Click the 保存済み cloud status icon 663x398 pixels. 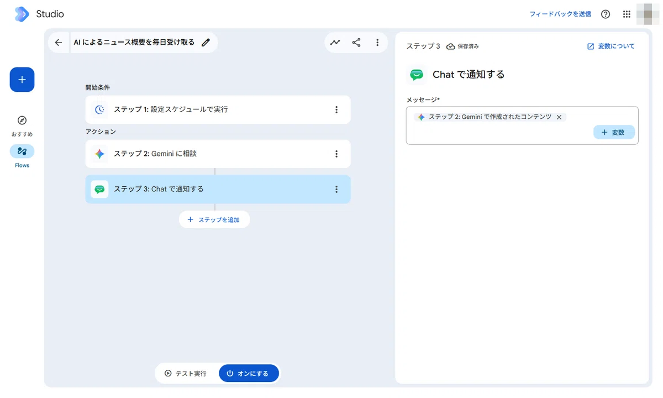coord(451,46)
